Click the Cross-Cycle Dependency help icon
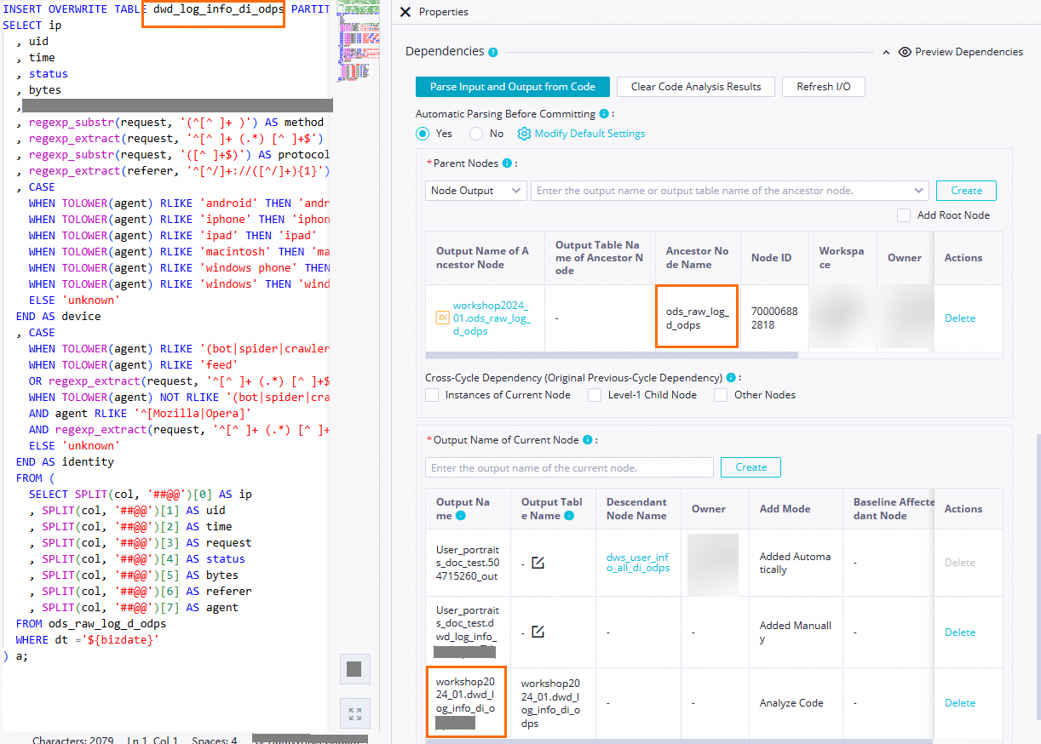Image resolution: width=1041 pixels, height=744 pixels. (x=733, y=377)
